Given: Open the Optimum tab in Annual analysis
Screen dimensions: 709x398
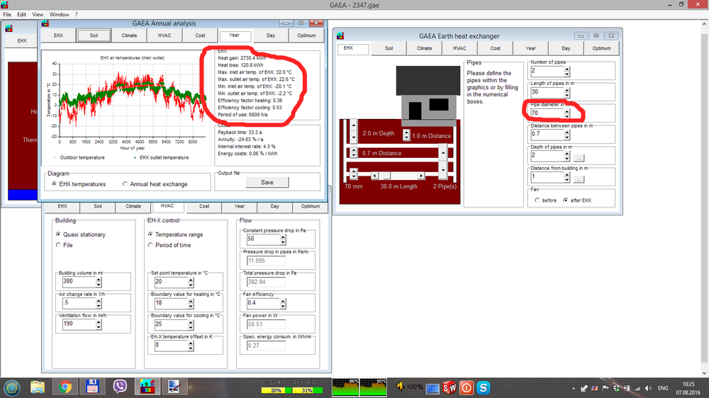Looking at the screenshot, I should point(306,35).
